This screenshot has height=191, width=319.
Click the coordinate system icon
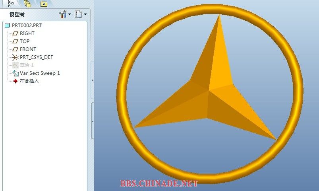pos(15,57)
